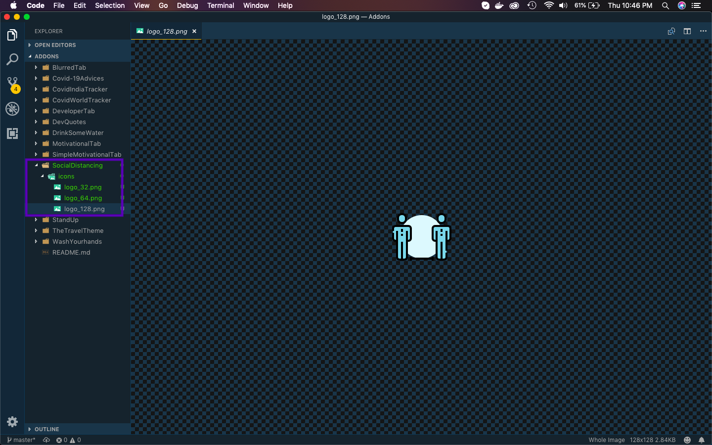The width and height of the screenshot is (712, 445).
Task: Click the Time Machine icon in the menu bar
Action: click(532, 5)
